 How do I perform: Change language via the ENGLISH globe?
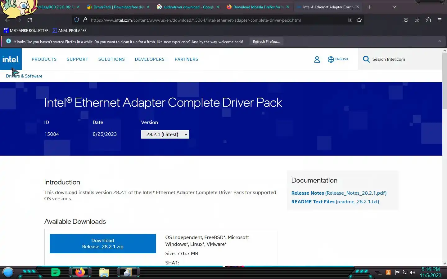tap(338, 59)
